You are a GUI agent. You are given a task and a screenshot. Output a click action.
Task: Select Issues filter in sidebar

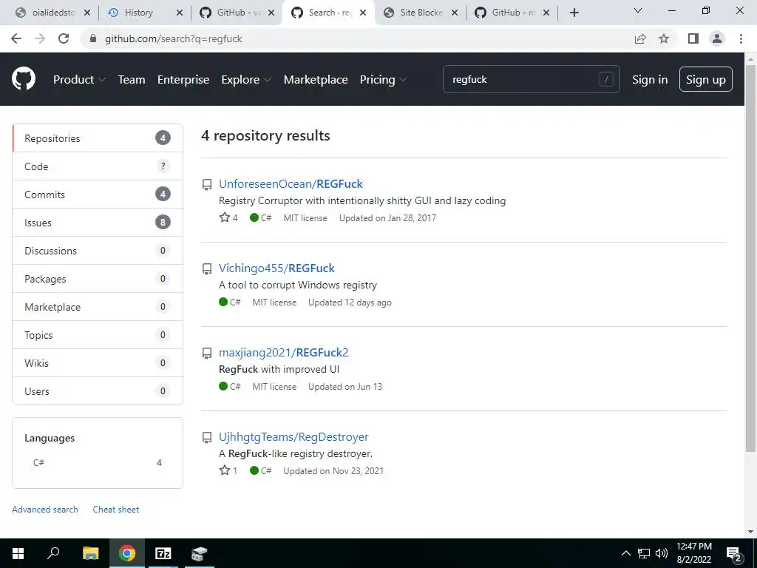click(x=98, y=223)
